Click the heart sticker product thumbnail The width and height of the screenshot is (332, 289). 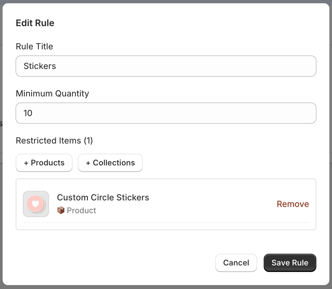(36, 204)
